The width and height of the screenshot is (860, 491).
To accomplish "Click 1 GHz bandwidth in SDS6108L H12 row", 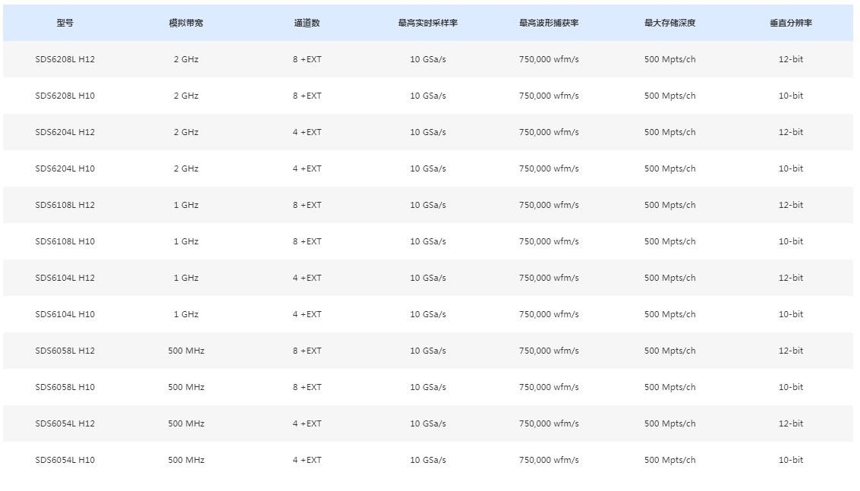I will point(186,205).
